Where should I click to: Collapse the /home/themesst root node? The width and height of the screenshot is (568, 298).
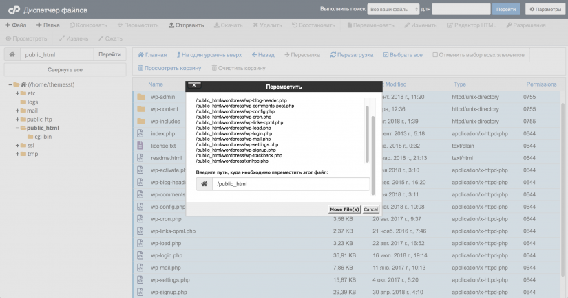[10, 84]
